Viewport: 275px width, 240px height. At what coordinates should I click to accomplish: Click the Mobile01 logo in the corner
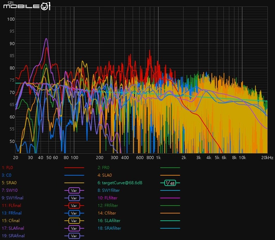pos(27,6)
